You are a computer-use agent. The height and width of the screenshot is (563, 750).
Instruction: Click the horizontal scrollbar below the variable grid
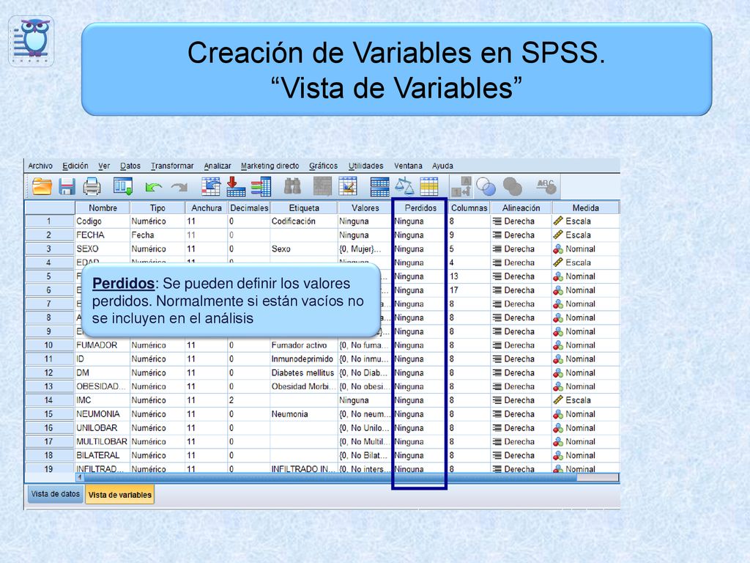(x=346, y=477)
